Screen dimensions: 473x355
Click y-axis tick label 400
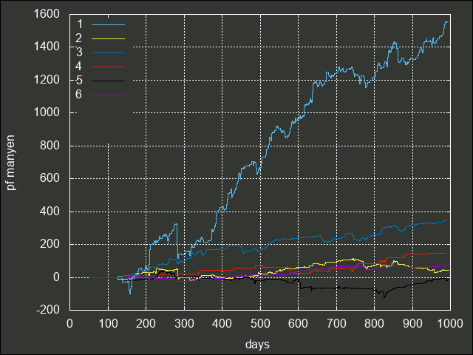[x=50, y=212]
